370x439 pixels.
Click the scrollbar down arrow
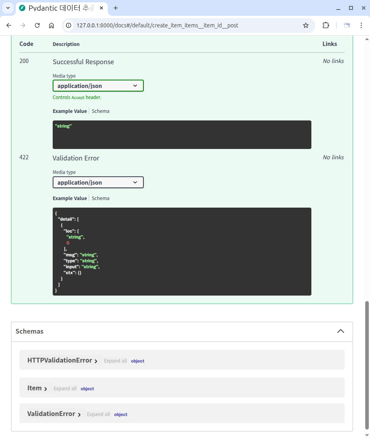click(367, 435)
